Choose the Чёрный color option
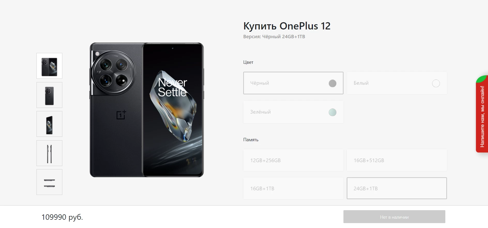Image resolution: width=488 pixels, height=228 pixels. click(293, 83)
